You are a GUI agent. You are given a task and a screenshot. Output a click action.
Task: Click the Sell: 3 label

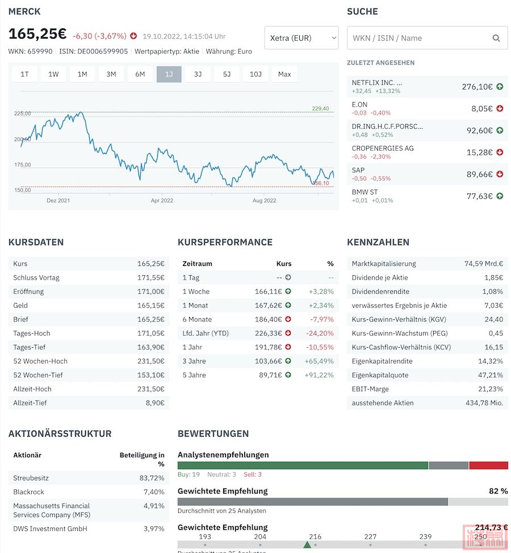[x=253, y=474]
